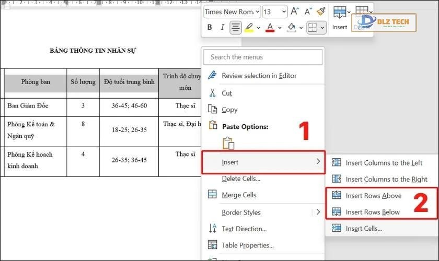Select the Format Painter brush icon
This screenshot has height=261, width=439.
[x=320, y=11]
